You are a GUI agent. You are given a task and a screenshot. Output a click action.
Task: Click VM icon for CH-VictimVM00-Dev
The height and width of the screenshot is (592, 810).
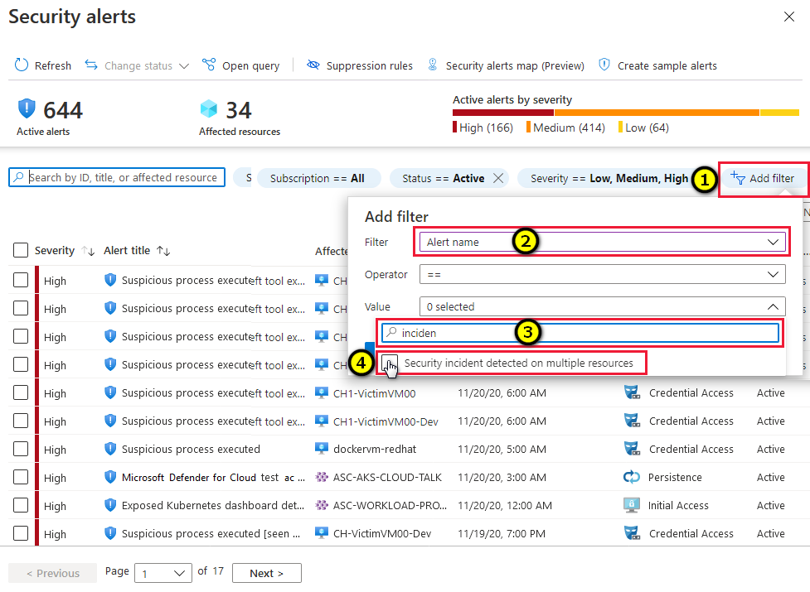pyautogui.click(x=322, y=532)
